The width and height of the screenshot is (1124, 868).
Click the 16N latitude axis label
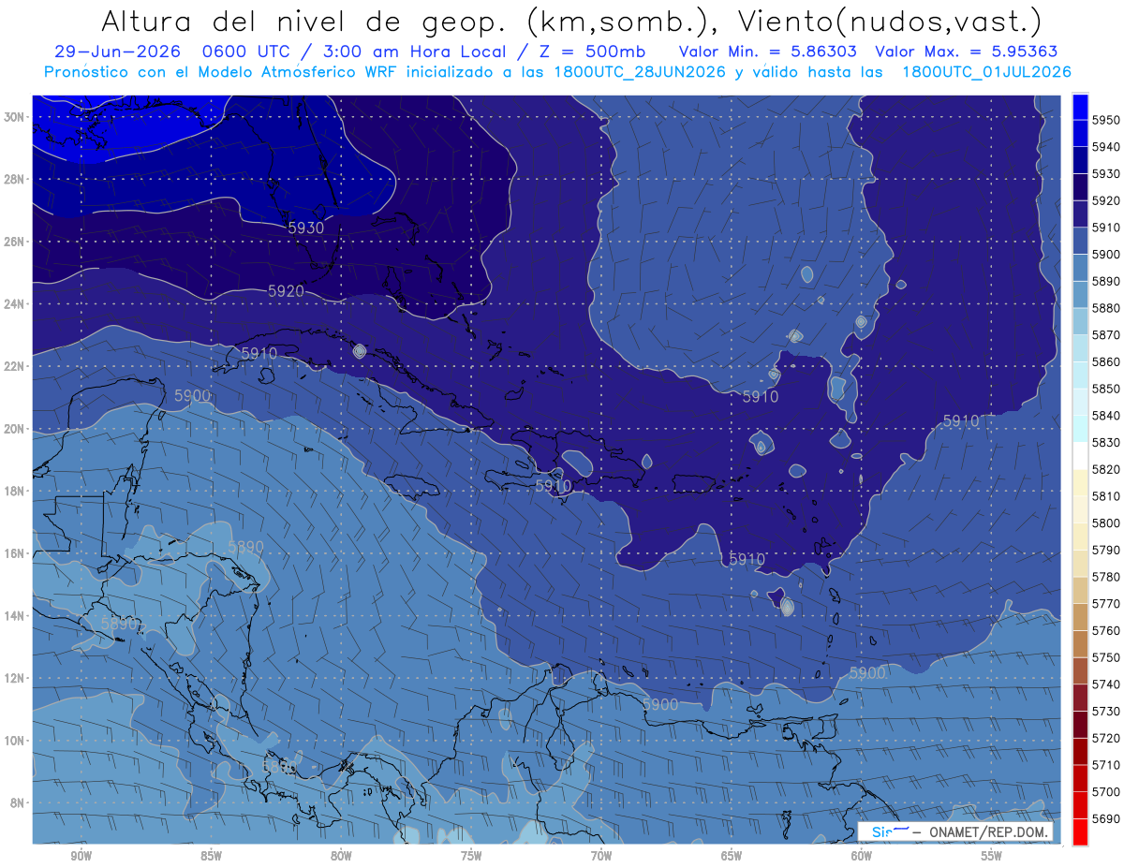tap(14, 553)
